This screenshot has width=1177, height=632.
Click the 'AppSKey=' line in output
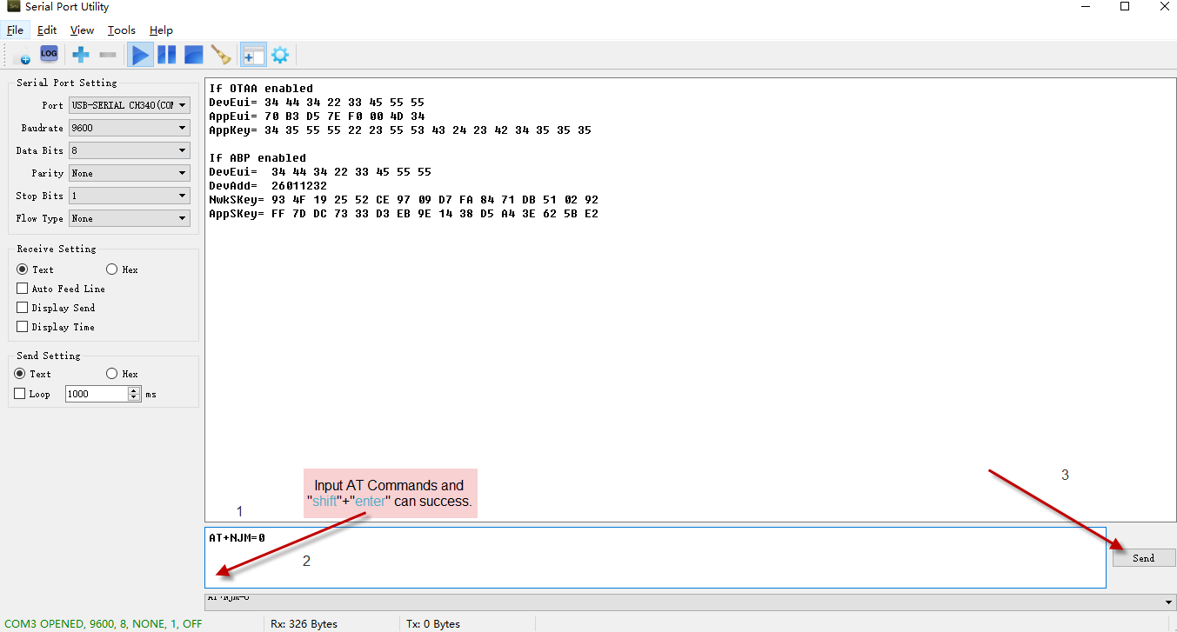pos(404,214)
